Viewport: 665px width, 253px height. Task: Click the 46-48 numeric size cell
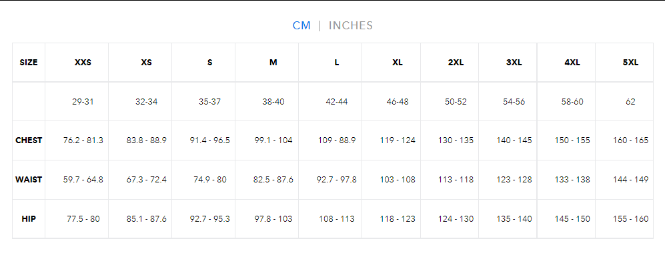[x=398, y=102]
